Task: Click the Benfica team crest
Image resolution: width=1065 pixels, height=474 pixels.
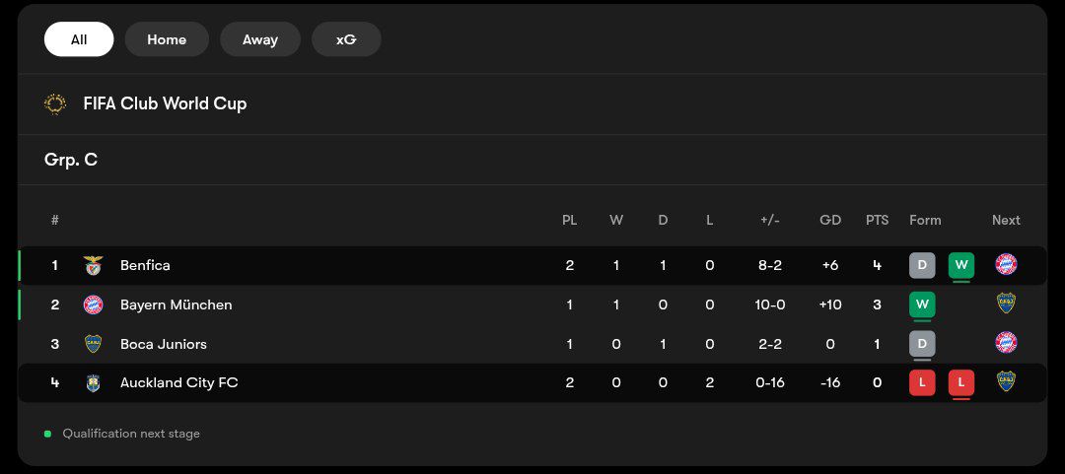Action: click(x=93, y=265)
